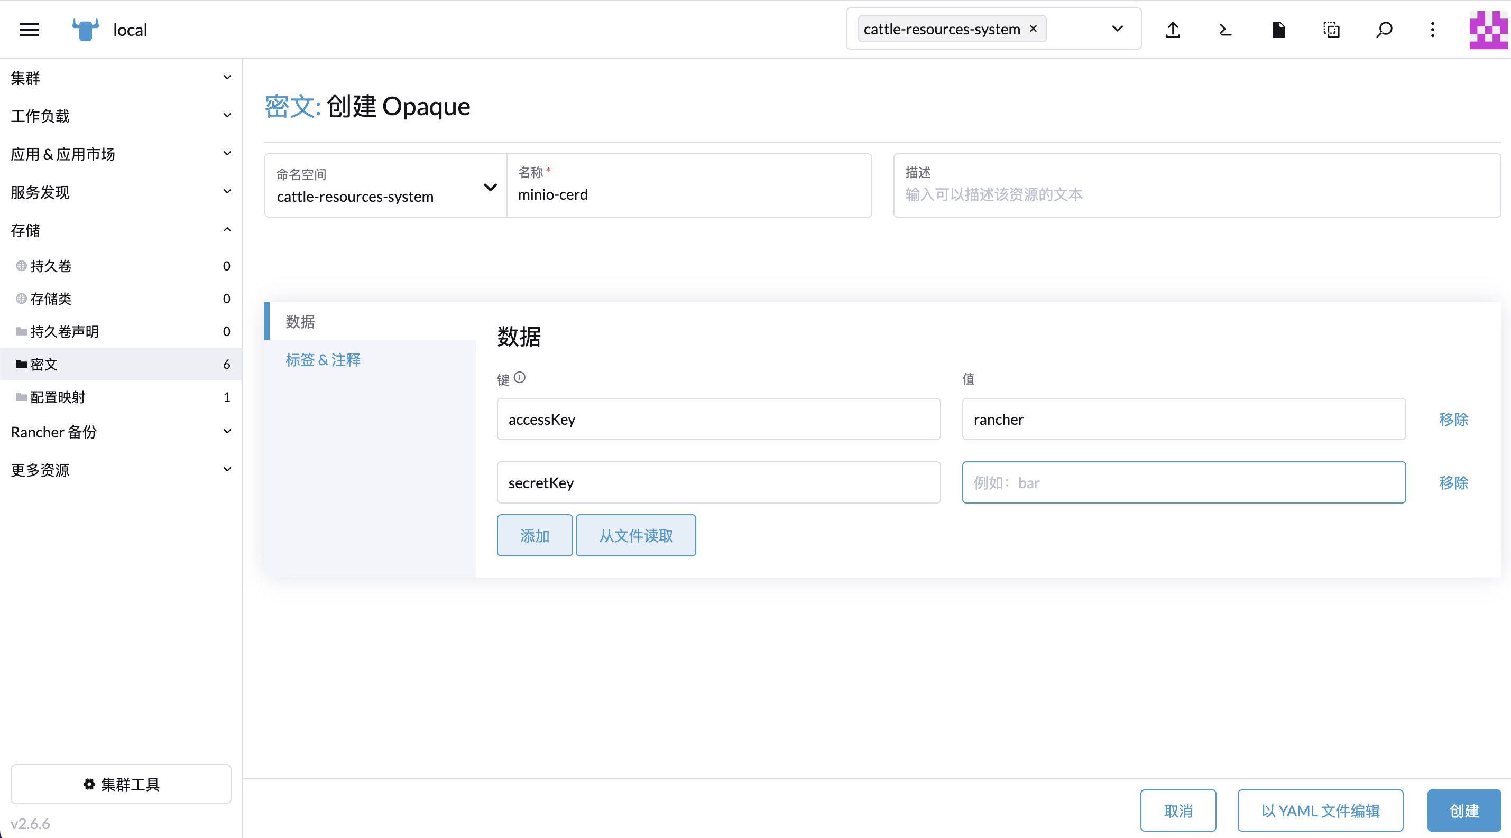Open the three-dot more options menu

point(1432,29)
